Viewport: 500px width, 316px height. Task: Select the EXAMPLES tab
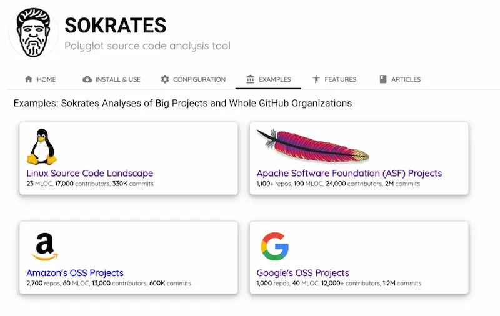click(x=269, y=79)
